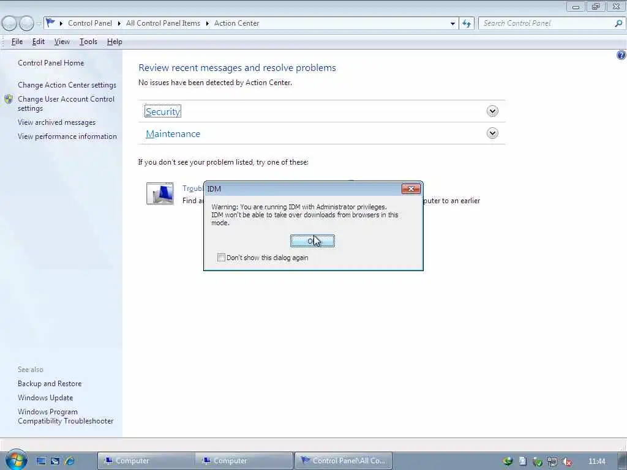Click the Show desktop strip at taskbar end

click(623, 461)
